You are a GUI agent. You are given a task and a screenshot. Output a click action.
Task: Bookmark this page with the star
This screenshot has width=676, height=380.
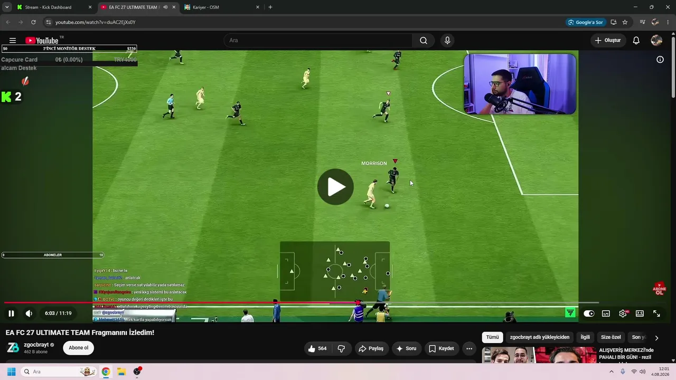click(625, 22)
